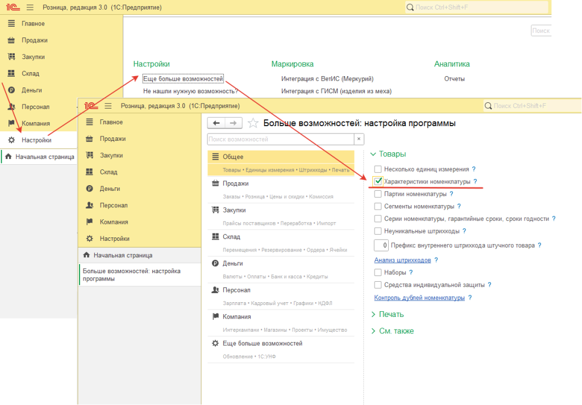The height and width of the screenshot is (405, 582).
Task: Click the back navigation arrow button
Action: pyautogui.click(x=216, y=123)
